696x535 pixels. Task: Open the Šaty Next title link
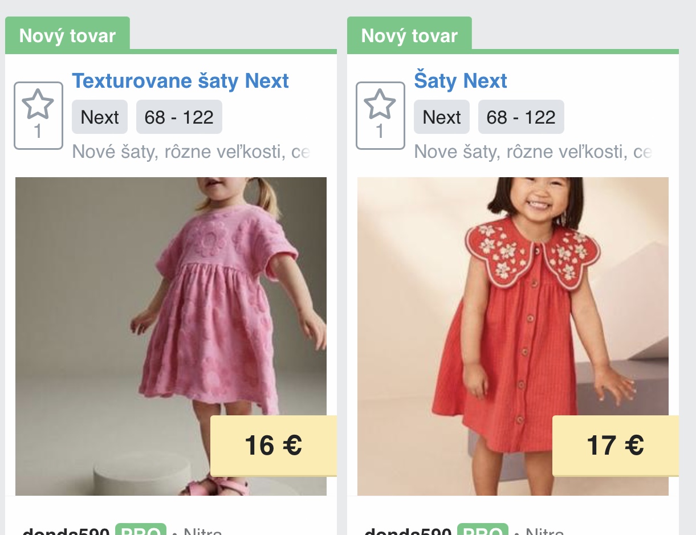click(x=461, y=81)
